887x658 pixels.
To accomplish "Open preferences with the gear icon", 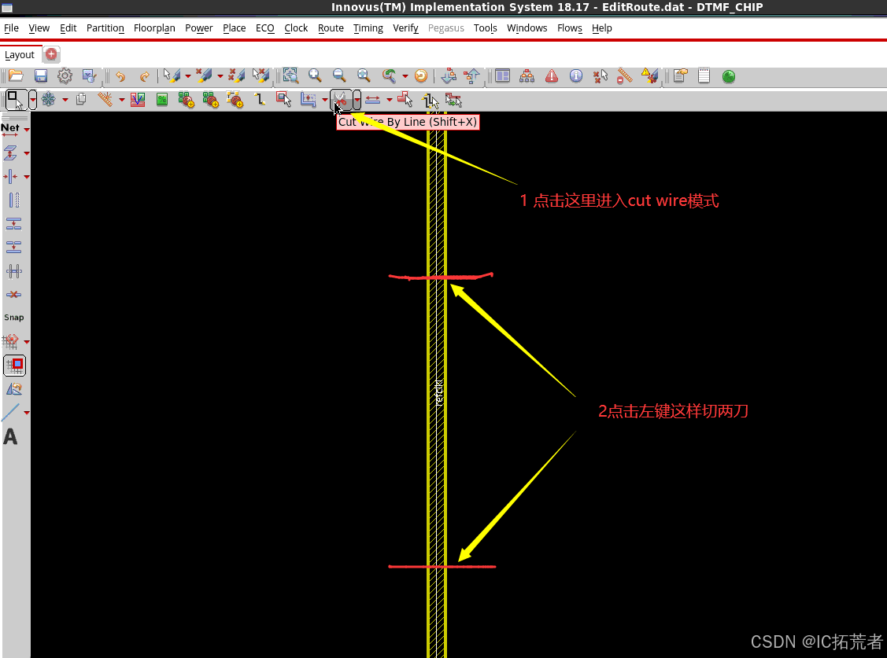I will point(65,75).
